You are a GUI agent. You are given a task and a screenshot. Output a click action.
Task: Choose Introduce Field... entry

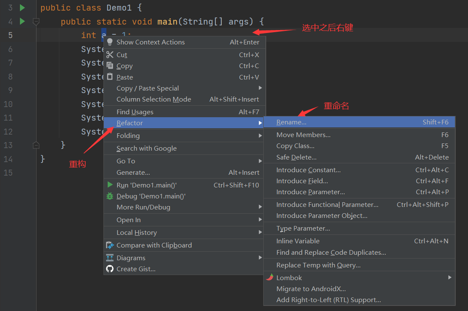click(x=359, y=181)
